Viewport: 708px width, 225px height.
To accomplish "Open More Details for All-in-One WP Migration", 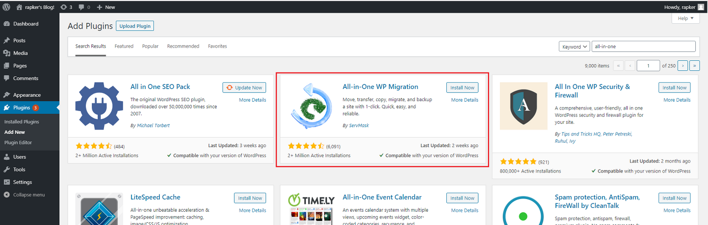I will 465,100.
